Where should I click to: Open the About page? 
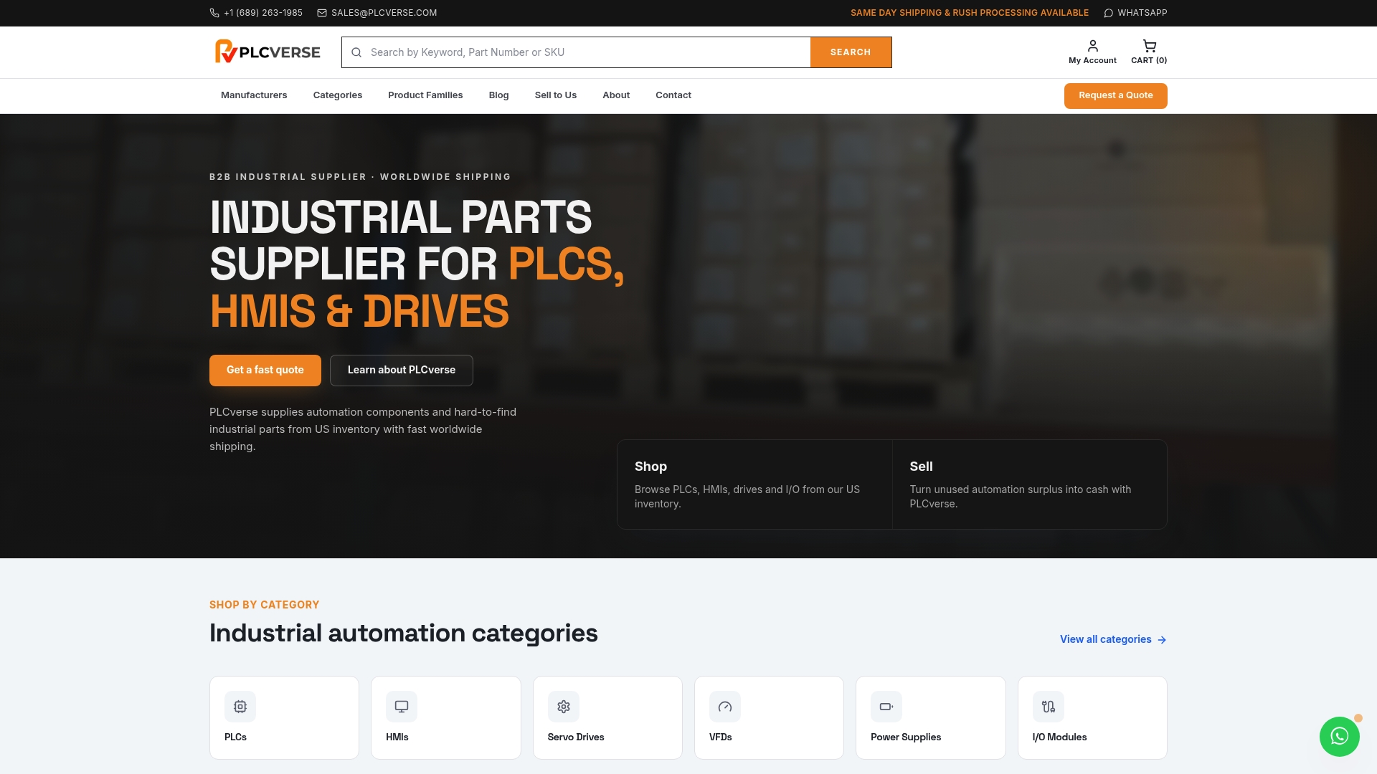(616, 95)
